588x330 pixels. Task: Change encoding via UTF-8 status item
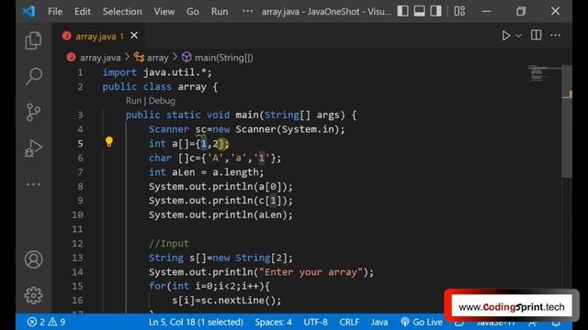click(x=315, y=322)
